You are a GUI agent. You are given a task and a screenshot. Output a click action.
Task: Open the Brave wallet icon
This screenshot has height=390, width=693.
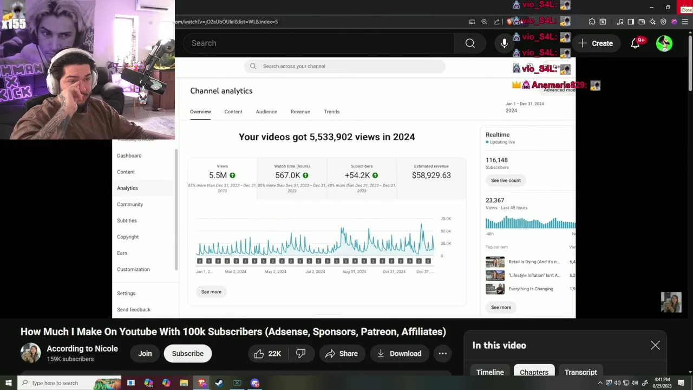(642, 22)
